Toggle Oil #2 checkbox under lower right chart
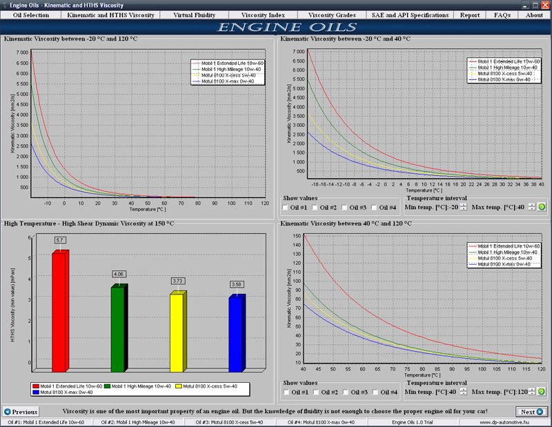Viewport: 552px width, 427px height. 315,392
